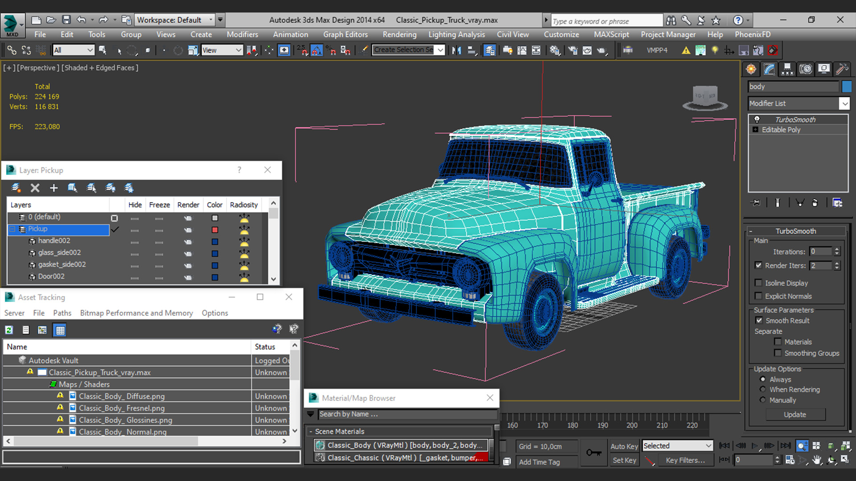Click the add new layer plus icon
Screen dimensions: 856x481
[x=54, y=188]
